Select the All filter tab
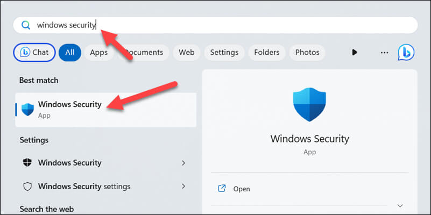Viewport: 431px width, 215px height. (x=69, y=53)
